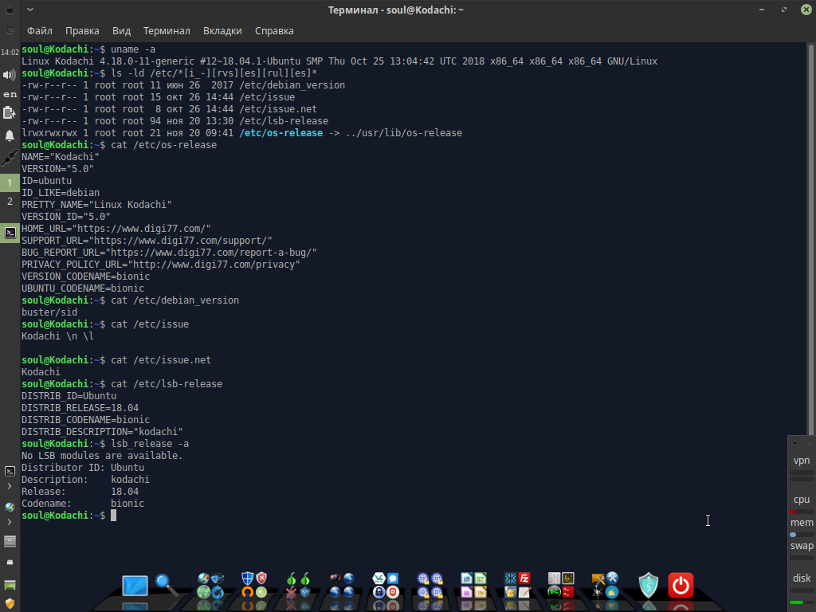Open the magnifying glass search in dock
Viewport: 816px width, 612px height.
167,585
